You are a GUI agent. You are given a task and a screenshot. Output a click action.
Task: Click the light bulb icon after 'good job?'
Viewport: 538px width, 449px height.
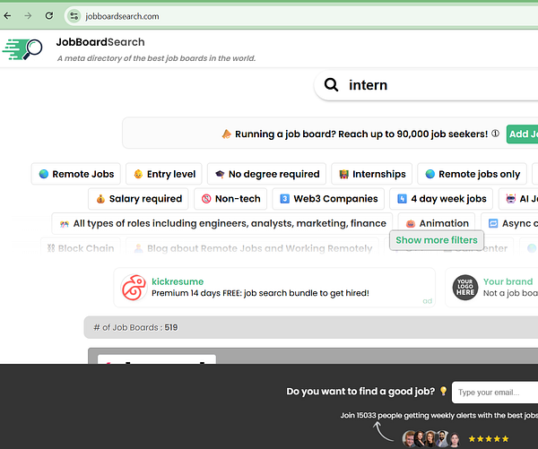443,391
